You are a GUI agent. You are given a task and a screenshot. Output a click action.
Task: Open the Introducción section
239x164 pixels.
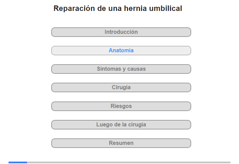tap(121, 32)
